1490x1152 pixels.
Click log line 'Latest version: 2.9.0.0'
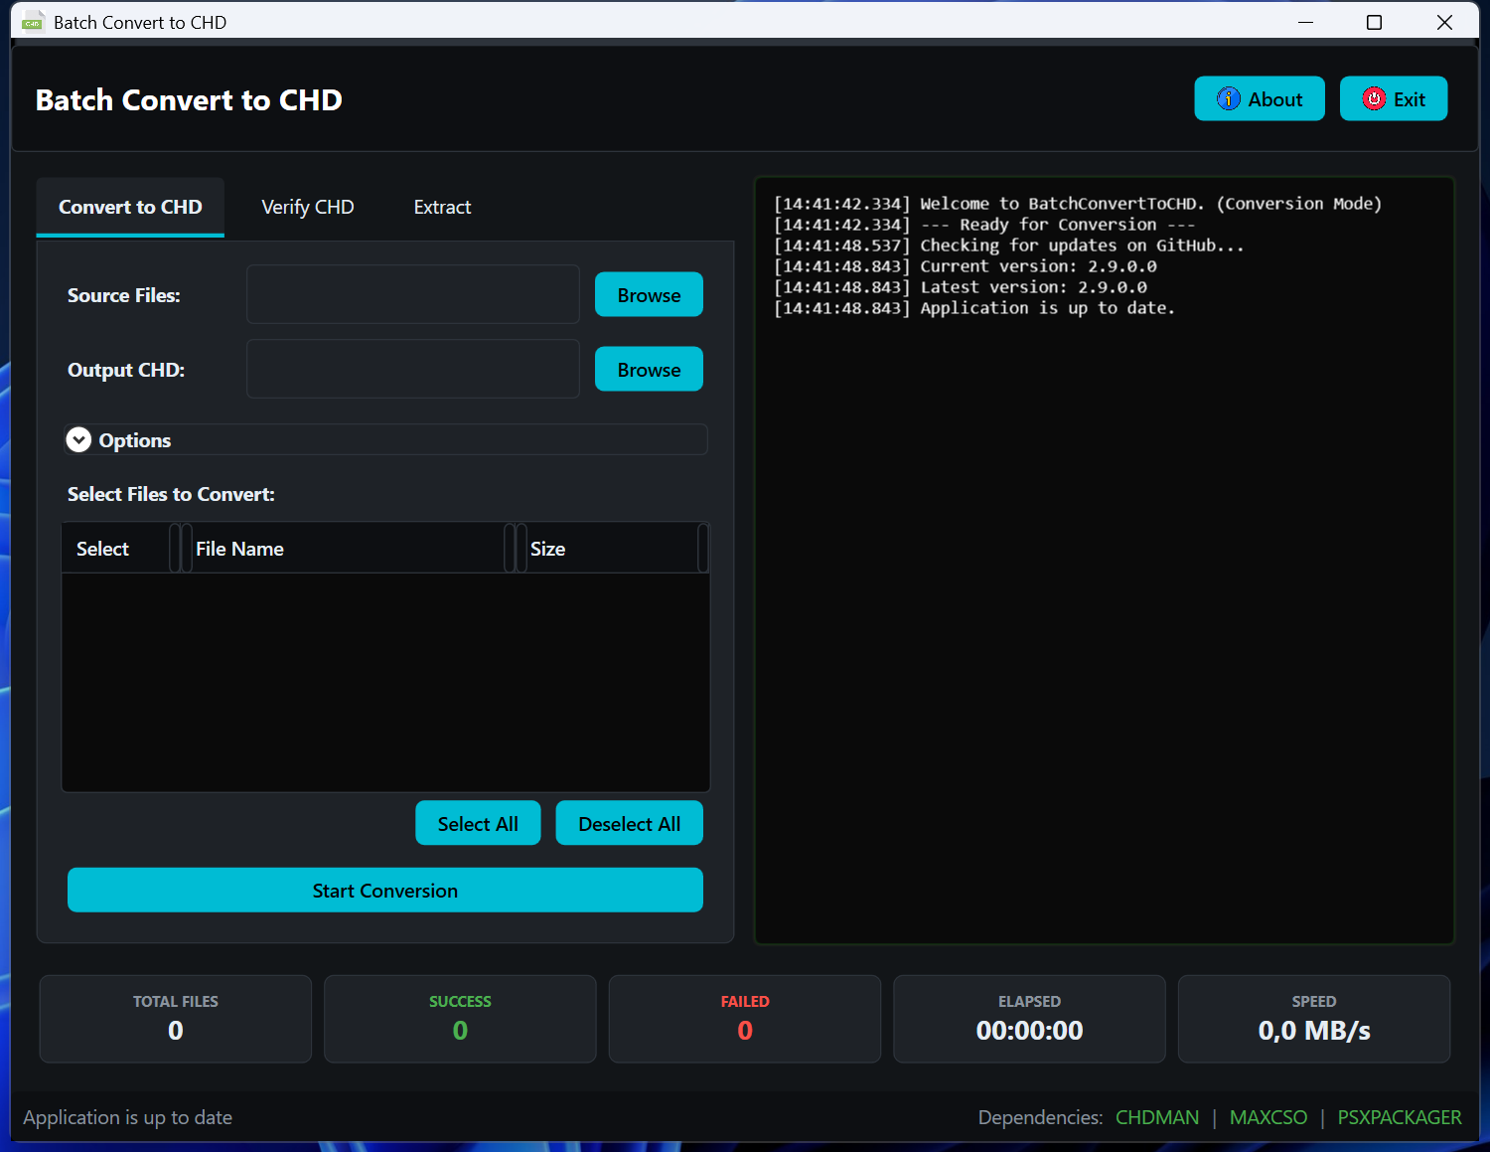tap(961, 287)
